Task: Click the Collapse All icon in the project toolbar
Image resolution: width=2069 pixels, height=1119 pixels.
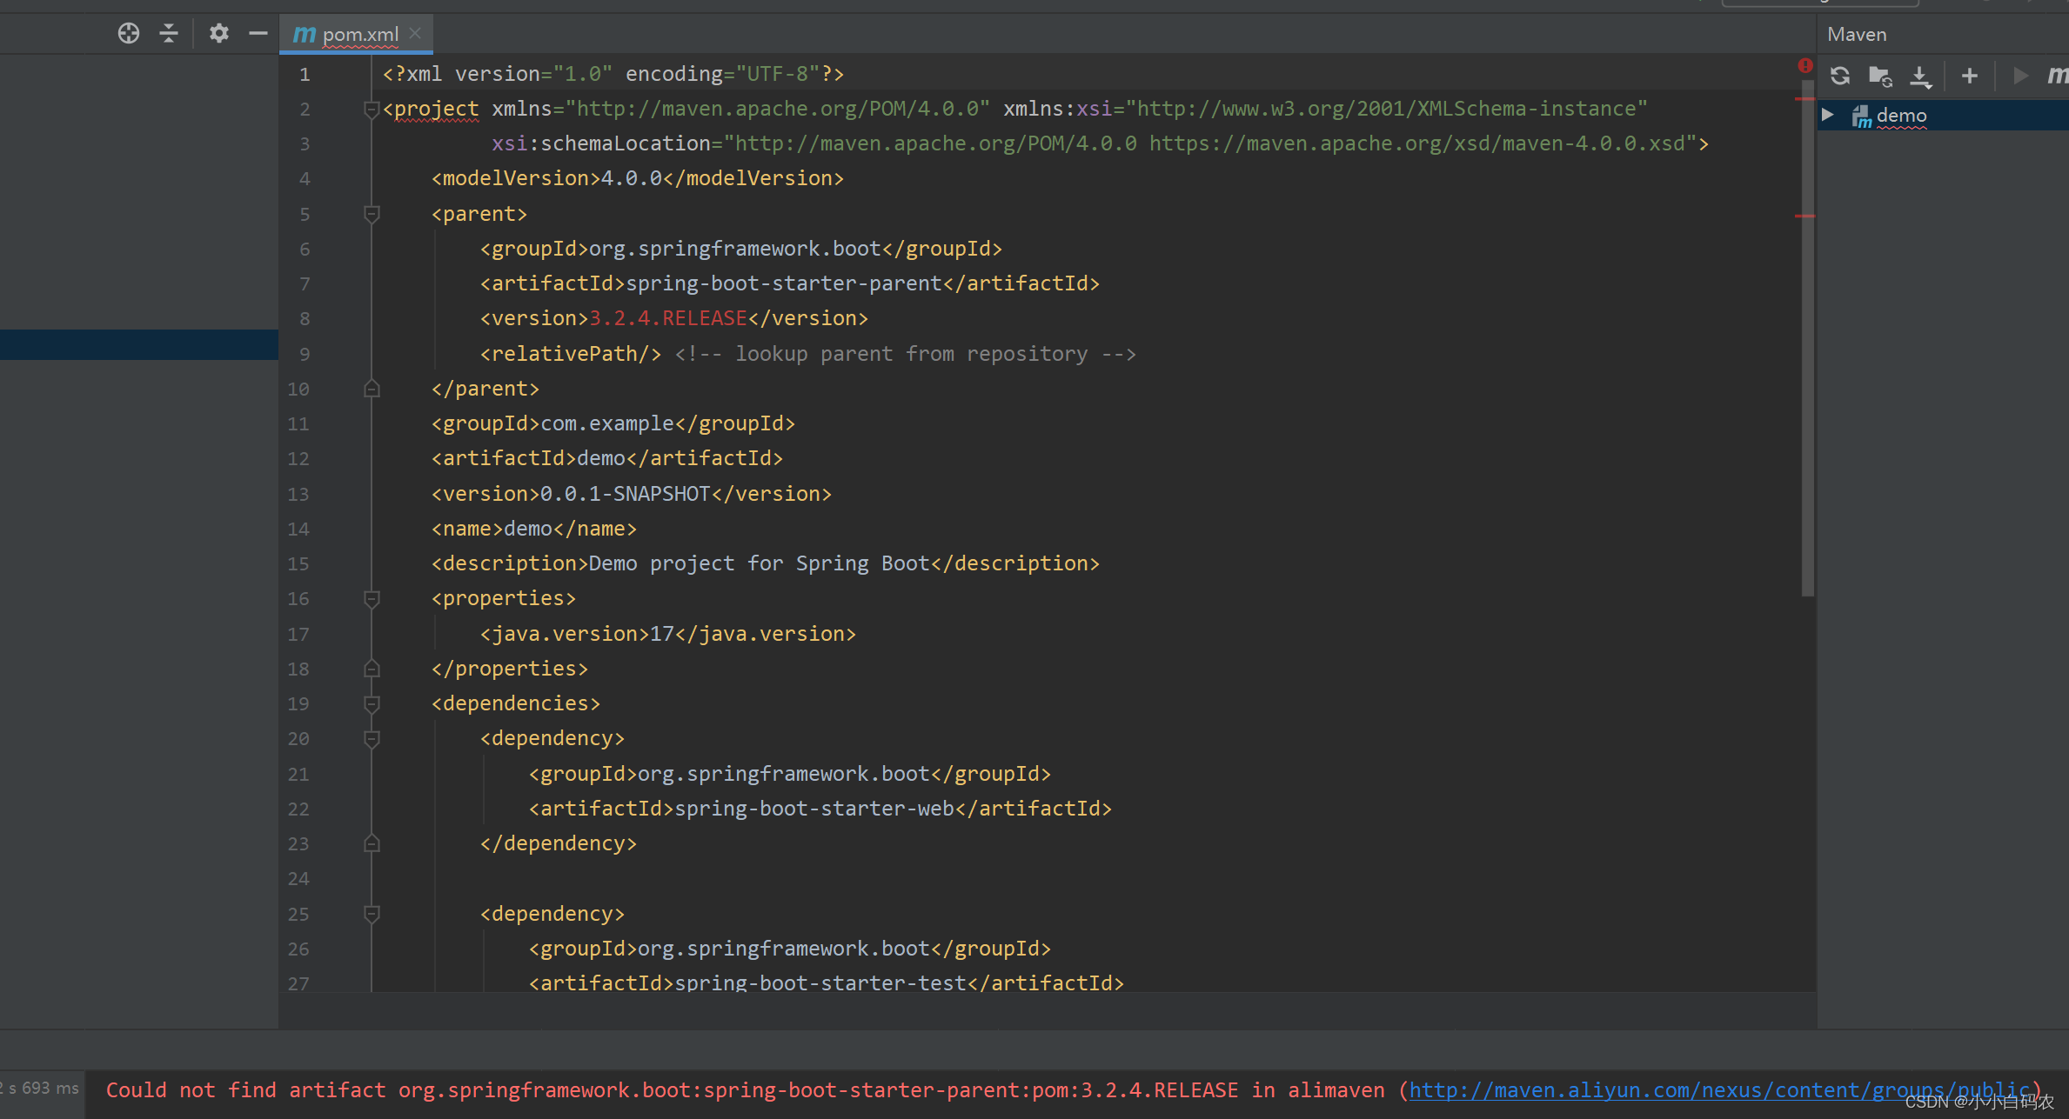Action: [x=169, y=34]
